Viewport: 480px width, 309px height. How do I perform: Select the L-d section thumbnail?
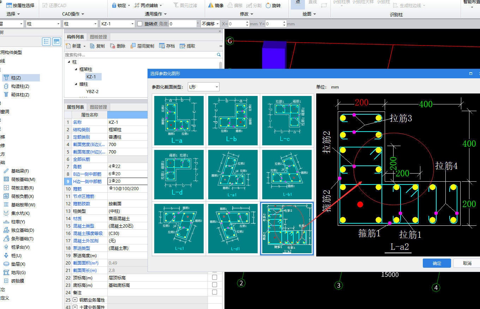tap(179, 174)
